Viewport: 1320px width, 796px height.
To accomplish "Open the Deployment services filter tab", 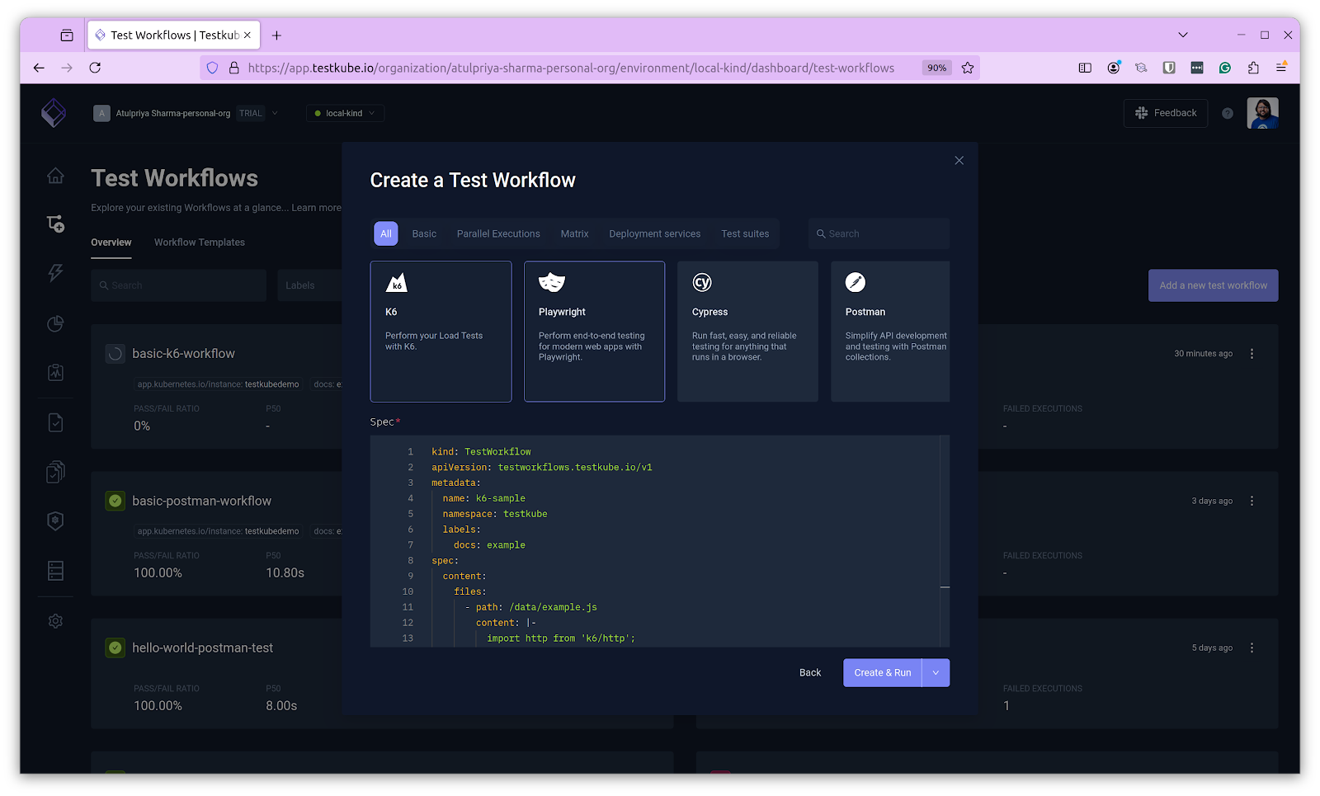I will tap(654, 233).
